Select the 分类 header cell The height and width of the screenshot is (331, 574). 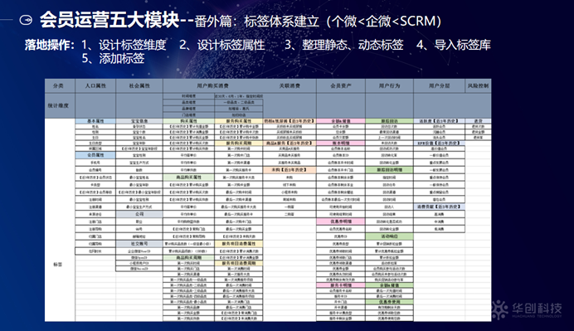pyautogui.click(x=60, y=85)
